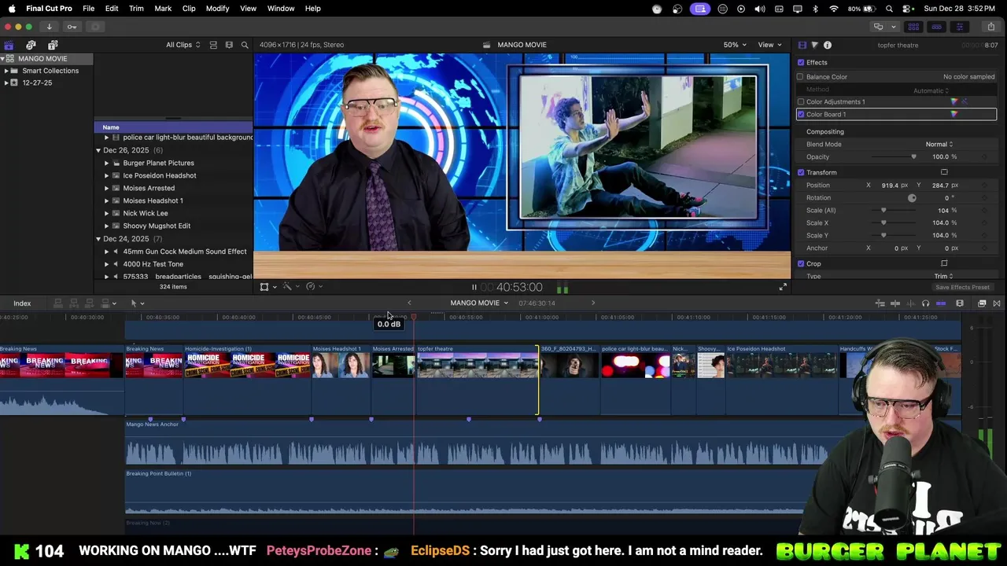1007x566 pixels.
Task: Pause playback under the viewer
Action: tap(474, 288)
